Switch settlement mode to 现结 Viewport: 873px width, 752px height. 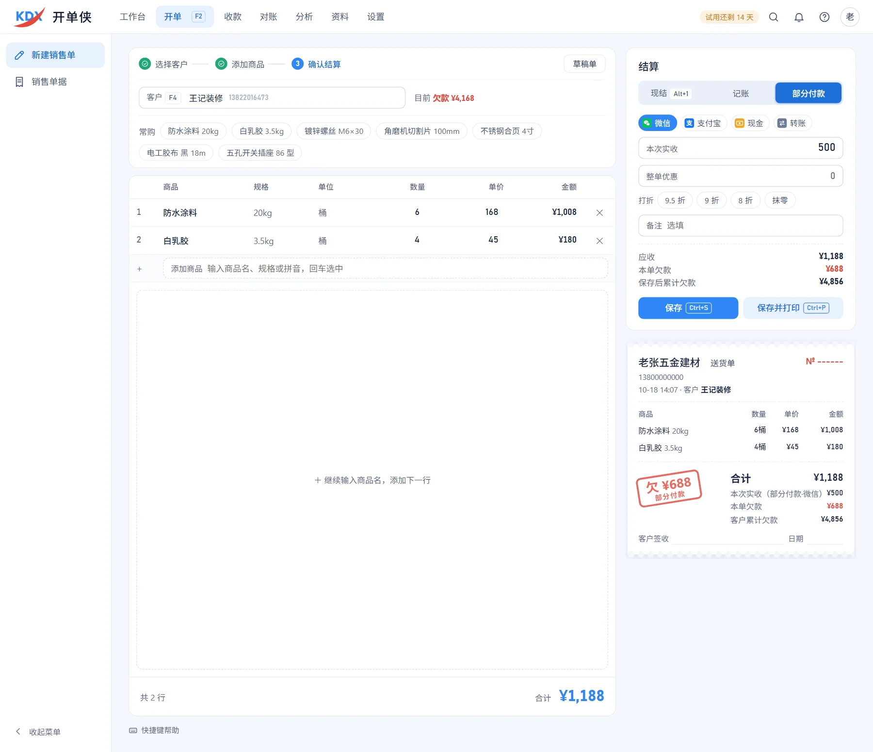click(672, 93)
